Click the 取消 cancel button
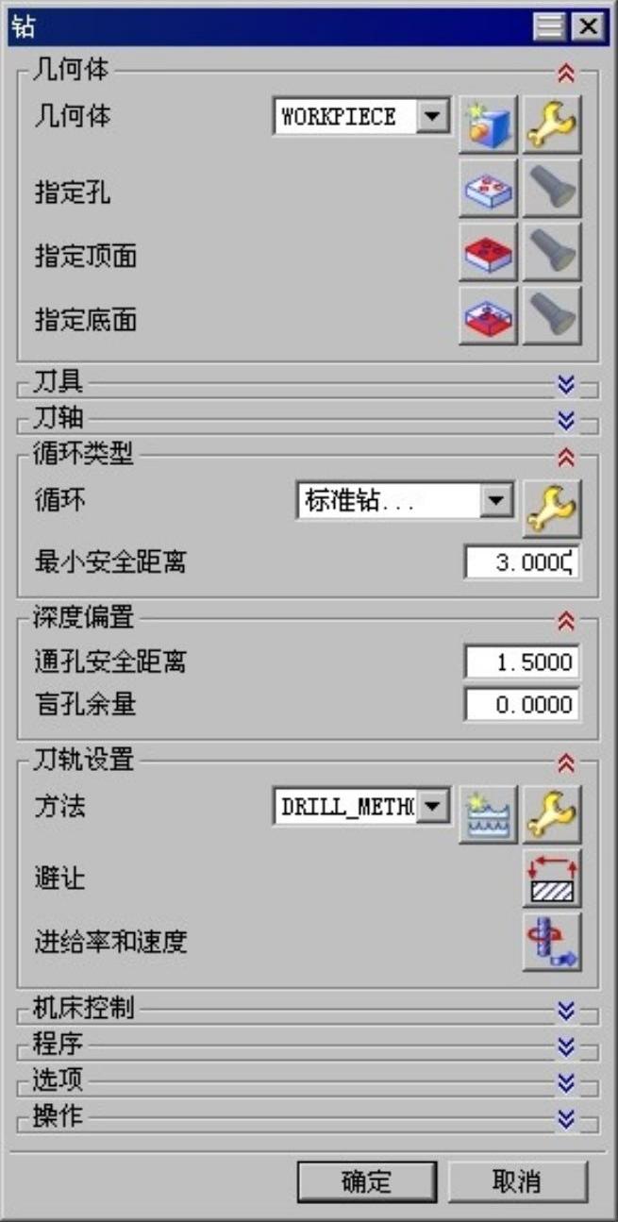This screenshot has width=618, height=1222. tap(517, 1181)
